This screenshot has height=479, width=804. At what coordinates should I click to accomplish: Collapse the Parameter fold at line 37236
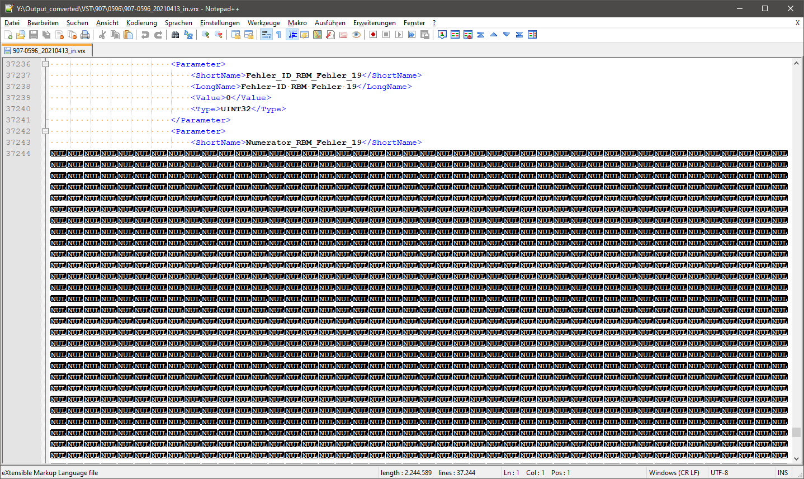coord(46,64)
